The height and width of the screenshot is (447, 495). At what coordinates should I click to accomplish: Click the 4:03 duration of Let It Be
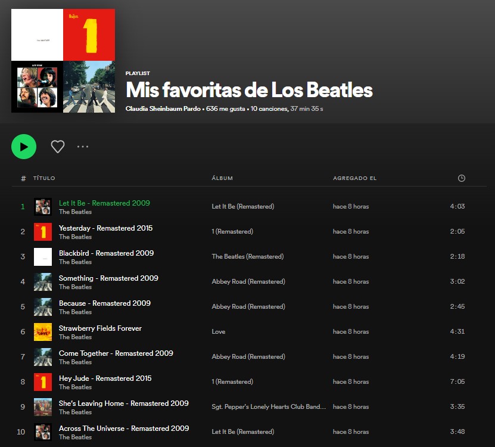tap(457, 206)
